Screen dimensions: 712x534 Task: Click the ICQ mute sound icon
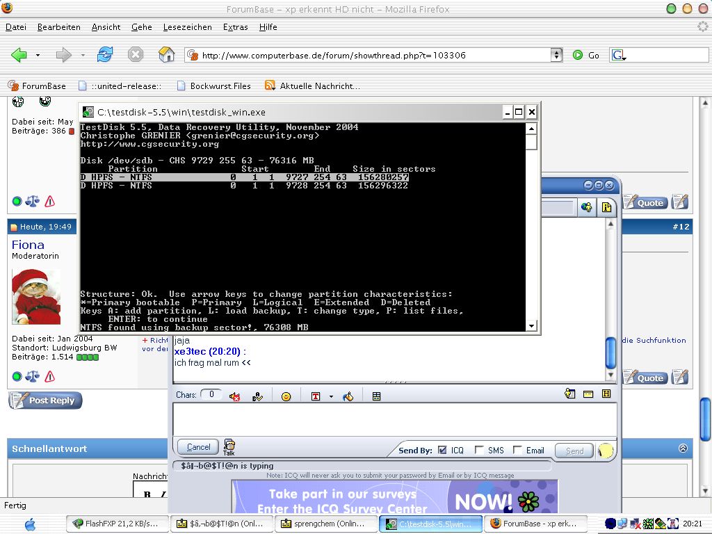(x=235, y=396)
